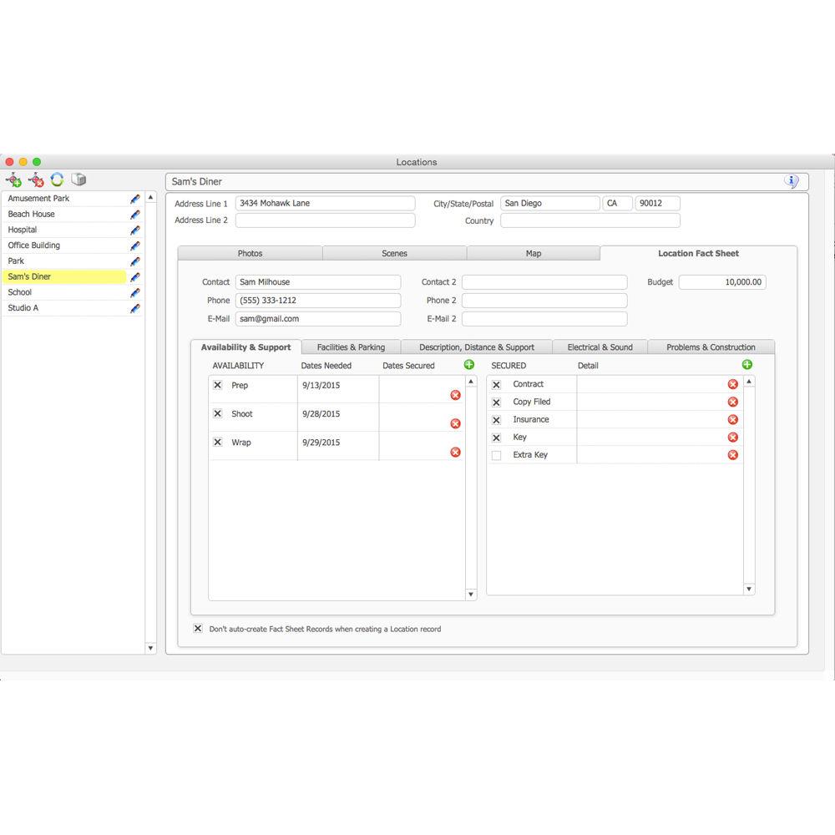Viewport: 835px width, 835px height.
Task: Add a new availability row with green plus
Action: click(468, 365)
